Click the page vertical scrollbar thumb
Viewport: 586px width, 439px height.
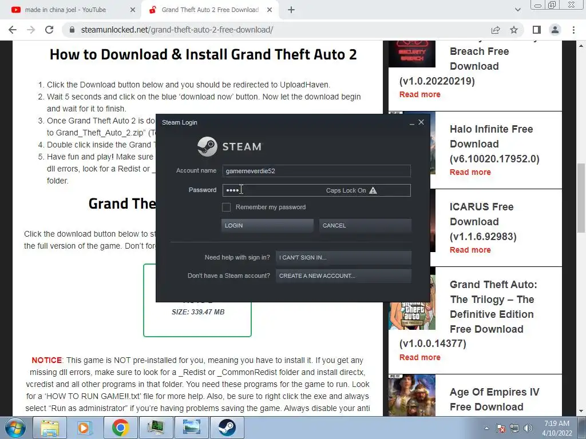581,198
